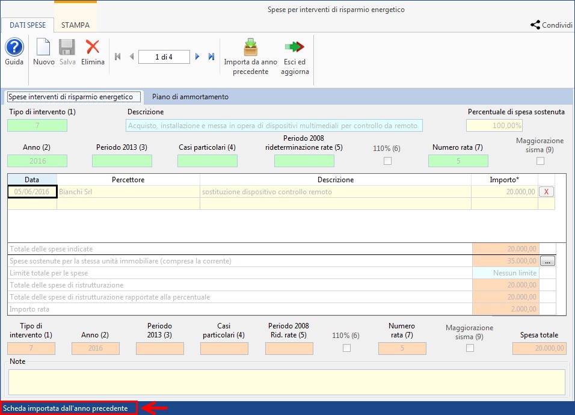Toggle the lower 110% (6) checkbox
This screenshot has height=415, width=575.
click(346, 348)
